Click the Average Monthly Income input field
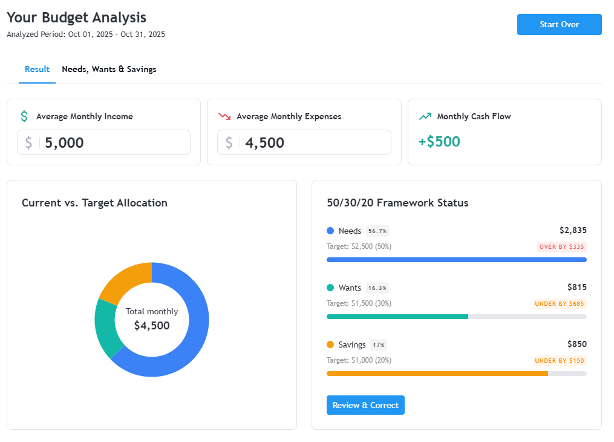The image size is (614, 442). click(x=115, y=143)
